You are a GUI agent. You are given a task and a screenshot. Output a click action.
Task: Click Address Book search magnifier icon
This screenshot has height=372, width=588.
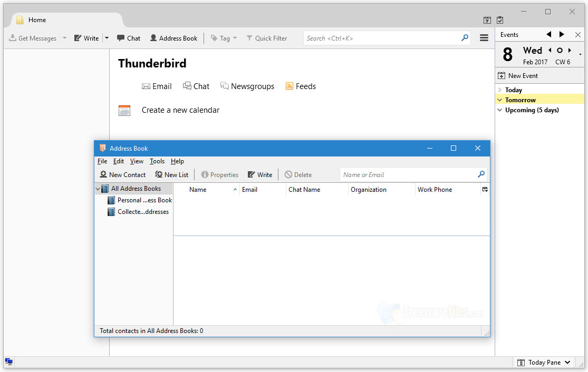point(481,174)
